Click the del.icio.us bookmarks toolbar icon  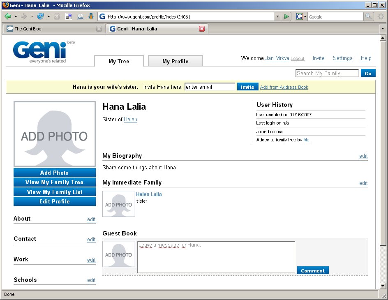pos(69,16)
